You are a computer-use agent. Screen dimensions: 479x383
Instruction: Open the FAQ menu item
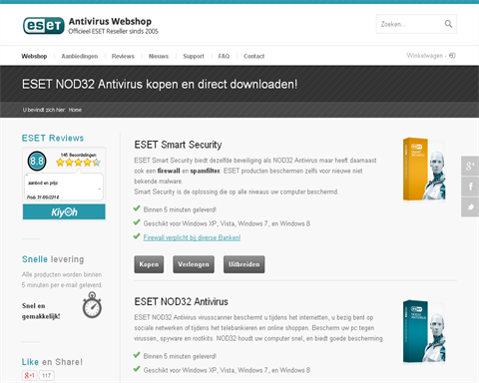tap(224, 56)
